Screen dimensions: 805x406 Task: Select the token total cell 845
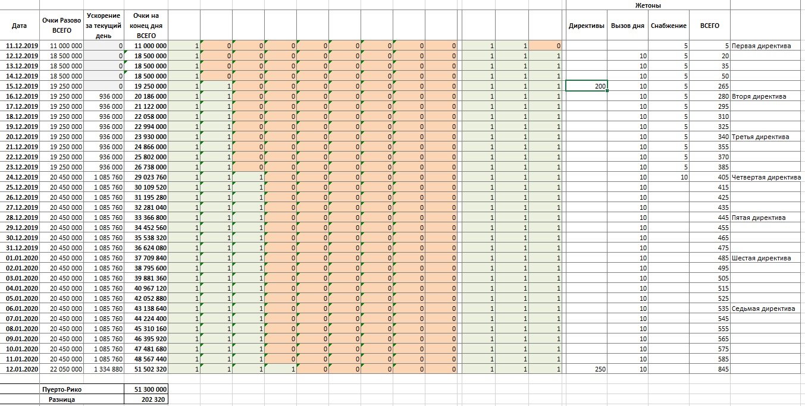[x=710, y=369]
